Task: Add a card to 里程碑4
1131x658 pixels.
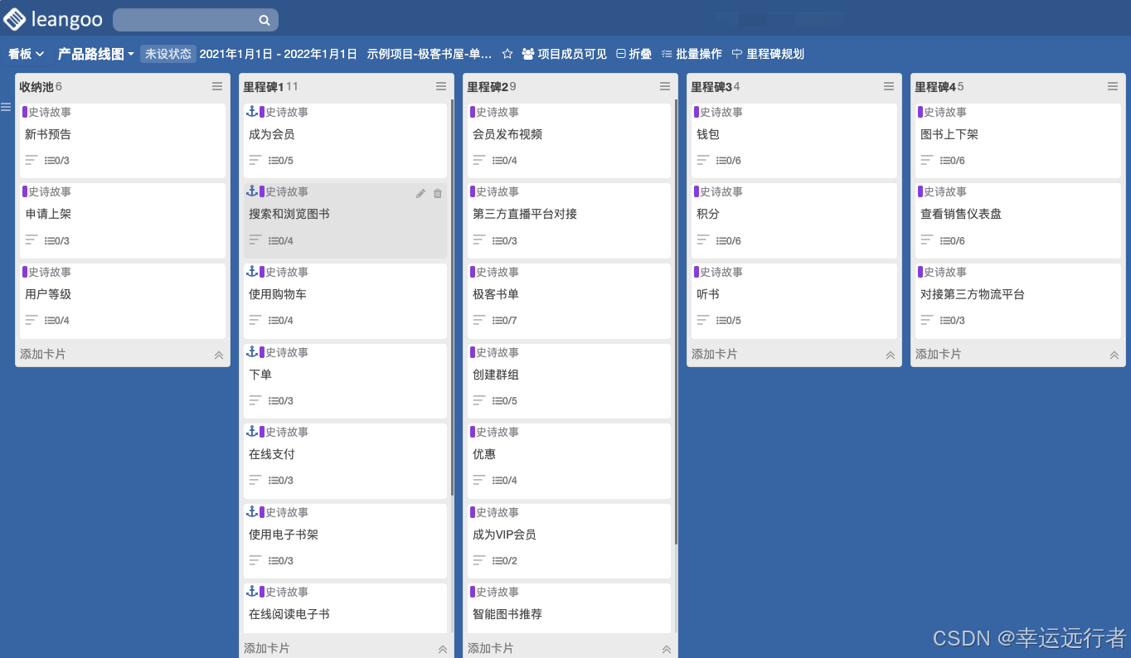Action: (939, 354)
